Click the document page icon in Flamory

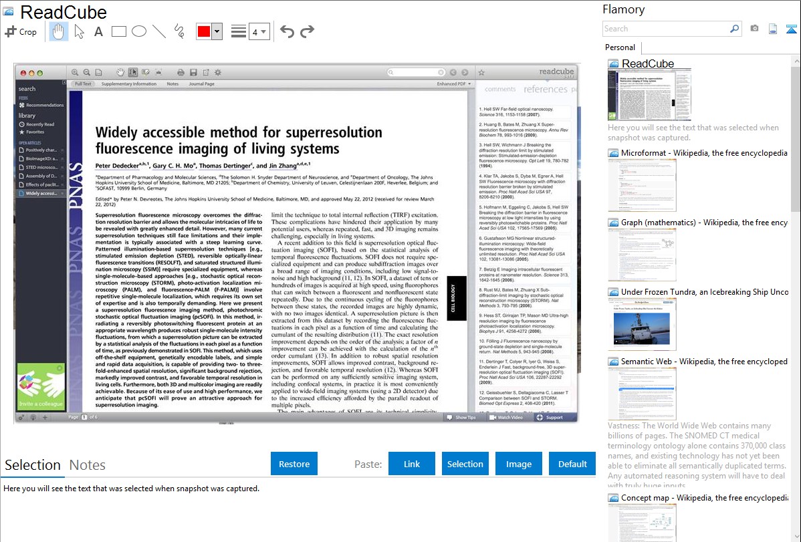click(773, 29)
